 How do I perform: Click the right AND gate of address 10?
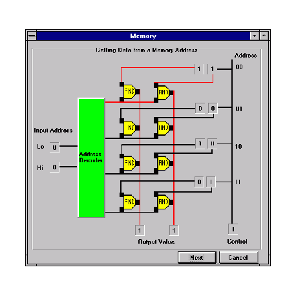click(x=164, y=163)
